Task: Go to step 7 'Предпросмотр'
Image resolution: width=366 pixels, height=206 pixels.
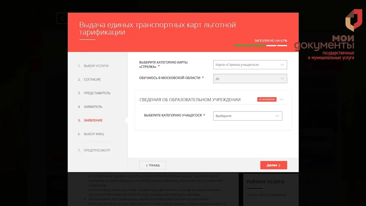Action: (94, 150)
